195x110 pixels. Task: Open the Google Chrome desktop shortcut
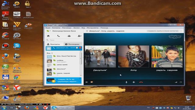click(17, 79)
